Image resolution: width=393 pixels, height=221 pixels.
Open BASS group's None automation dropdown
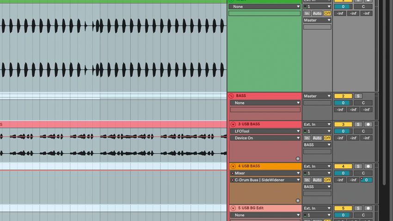click(x=265, y=103)
